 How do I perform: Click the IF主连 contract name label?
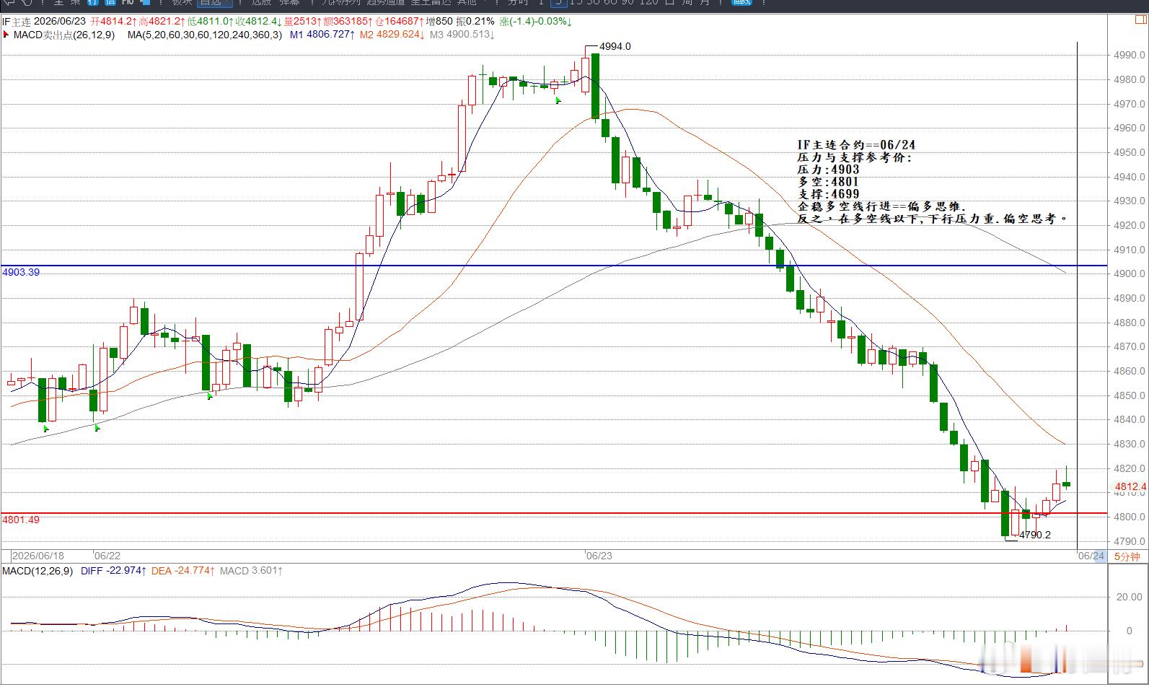[x=16, y=22]
